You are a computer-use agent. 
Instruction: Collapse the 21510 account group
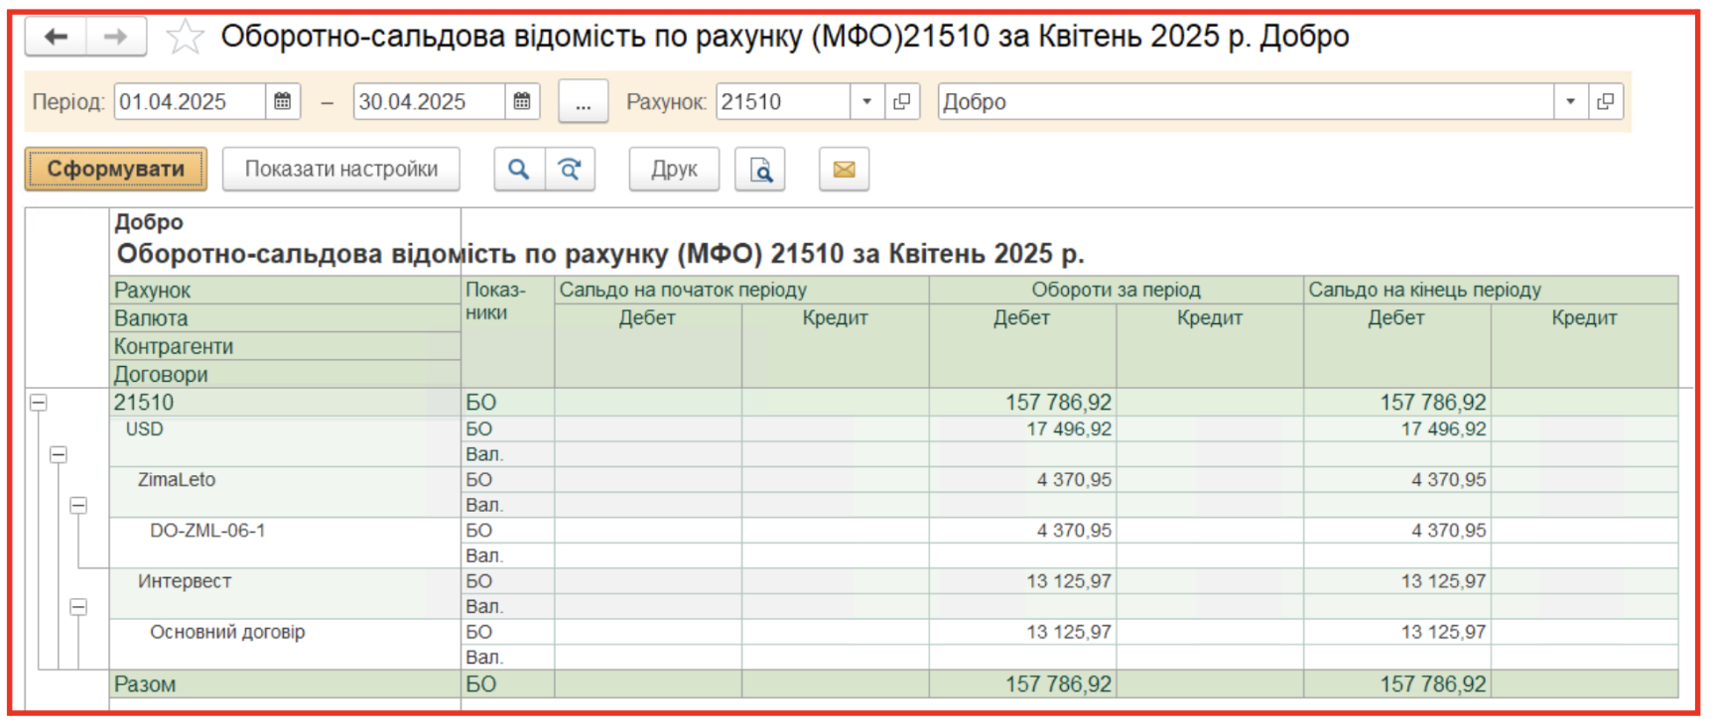click(38, 403)
